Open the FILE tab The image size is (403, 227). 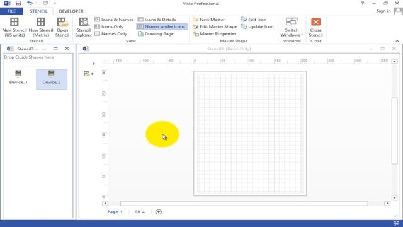click(11, 11)
